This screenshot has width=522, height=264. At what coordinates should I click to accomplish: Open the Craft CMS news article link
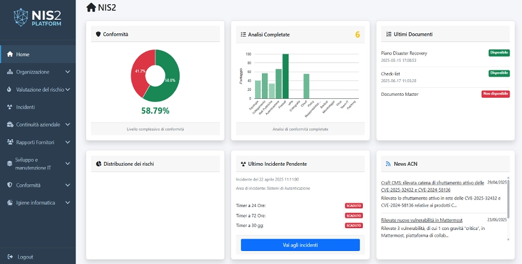click(432, 187)
